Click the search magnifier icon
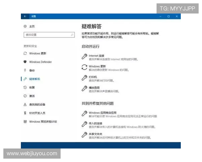The image size is (202, 162). click(72, 35)
